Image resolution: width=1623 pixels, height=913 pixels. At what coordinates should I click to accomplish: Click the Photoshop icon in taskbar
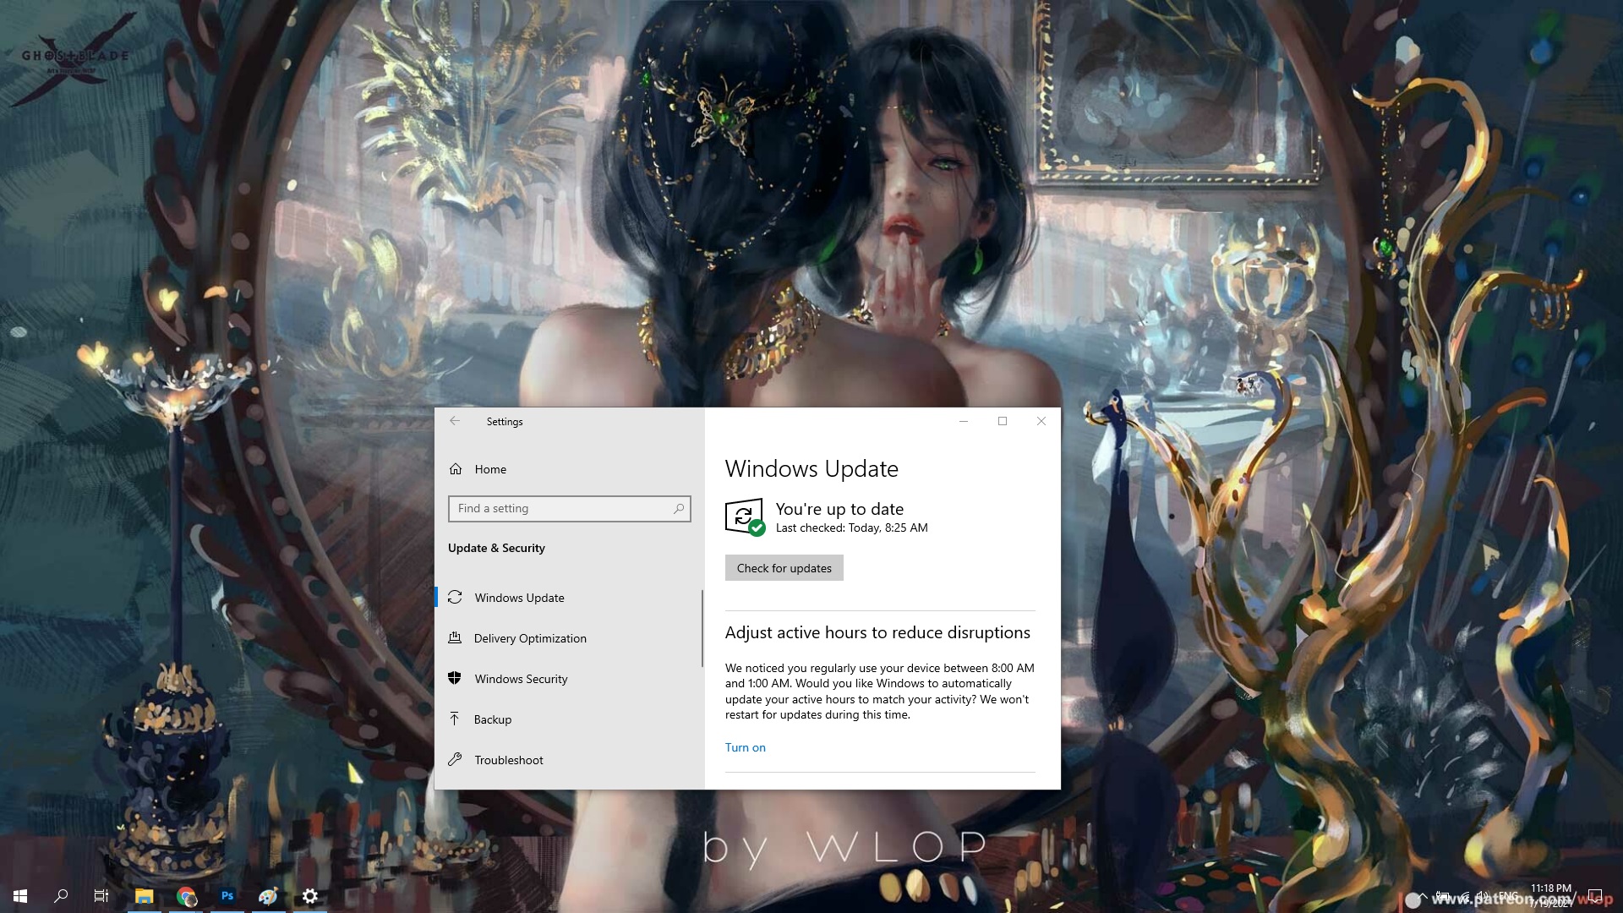coord(227,896)
